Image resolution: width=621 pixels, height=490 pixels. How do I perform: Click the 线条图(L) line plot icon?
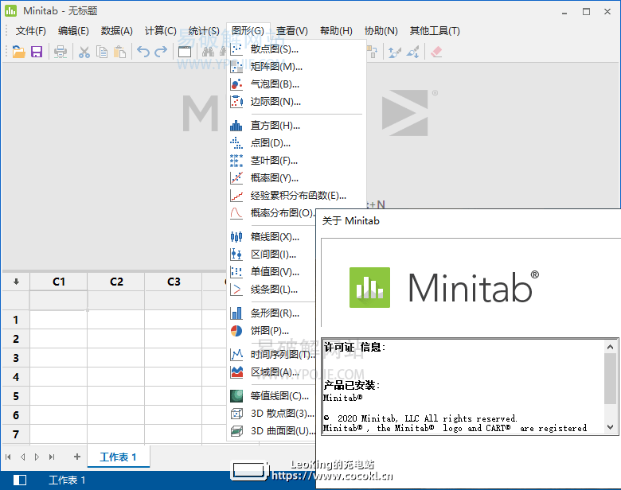(x=236, y=290)
